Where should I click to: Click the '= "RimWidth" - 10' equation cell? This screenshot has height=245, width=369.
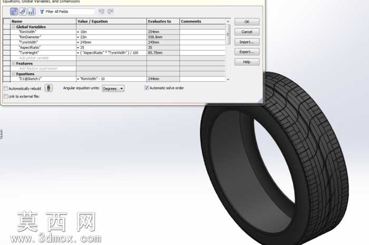click(111, 79)
